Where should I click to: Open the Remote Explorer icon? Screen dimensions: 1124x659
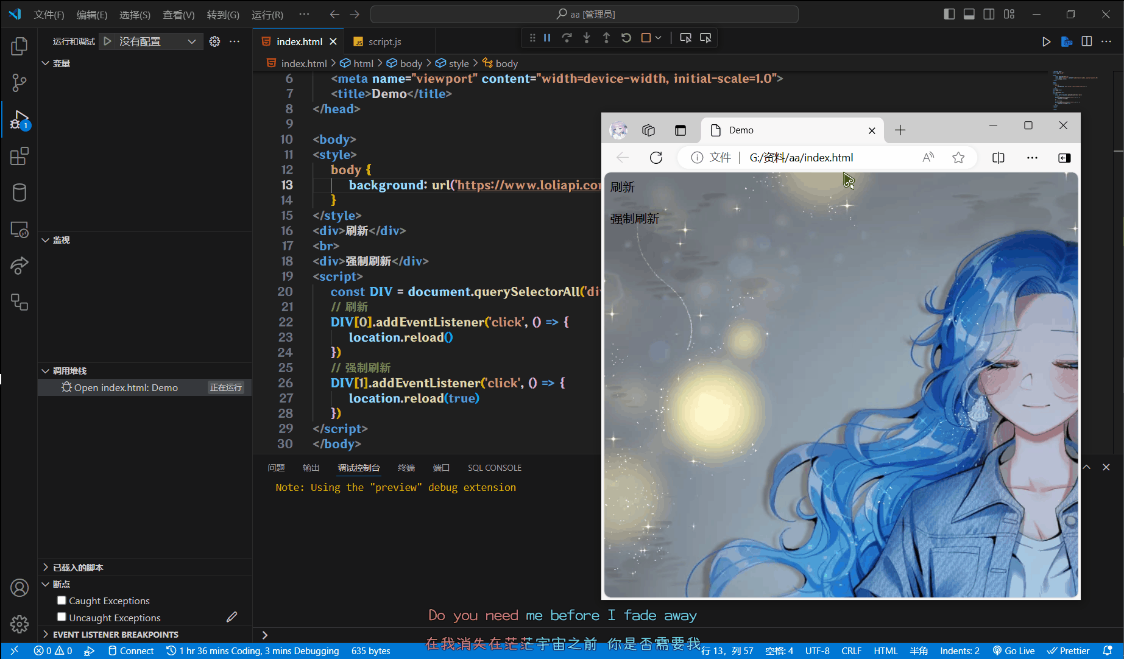19,230
